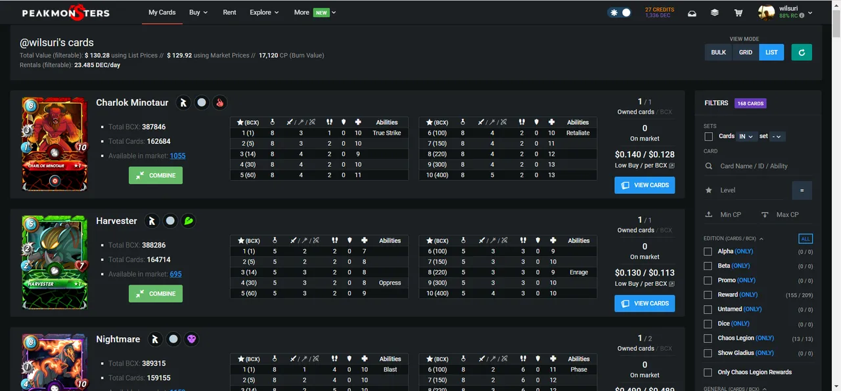Click Alpha ONLY link
Screen dimensions: 841x391
pos(744,252)
